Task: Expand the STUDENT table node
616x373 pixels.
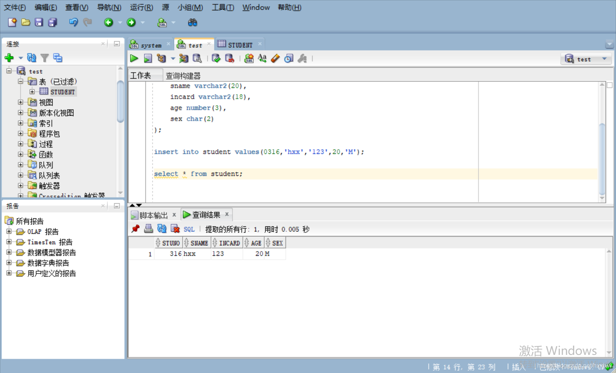Action: (32, 92)
